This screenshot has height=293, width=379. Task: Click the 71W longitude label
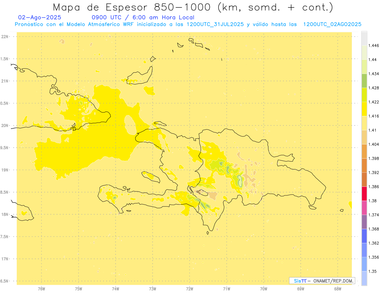click(227, 289)
